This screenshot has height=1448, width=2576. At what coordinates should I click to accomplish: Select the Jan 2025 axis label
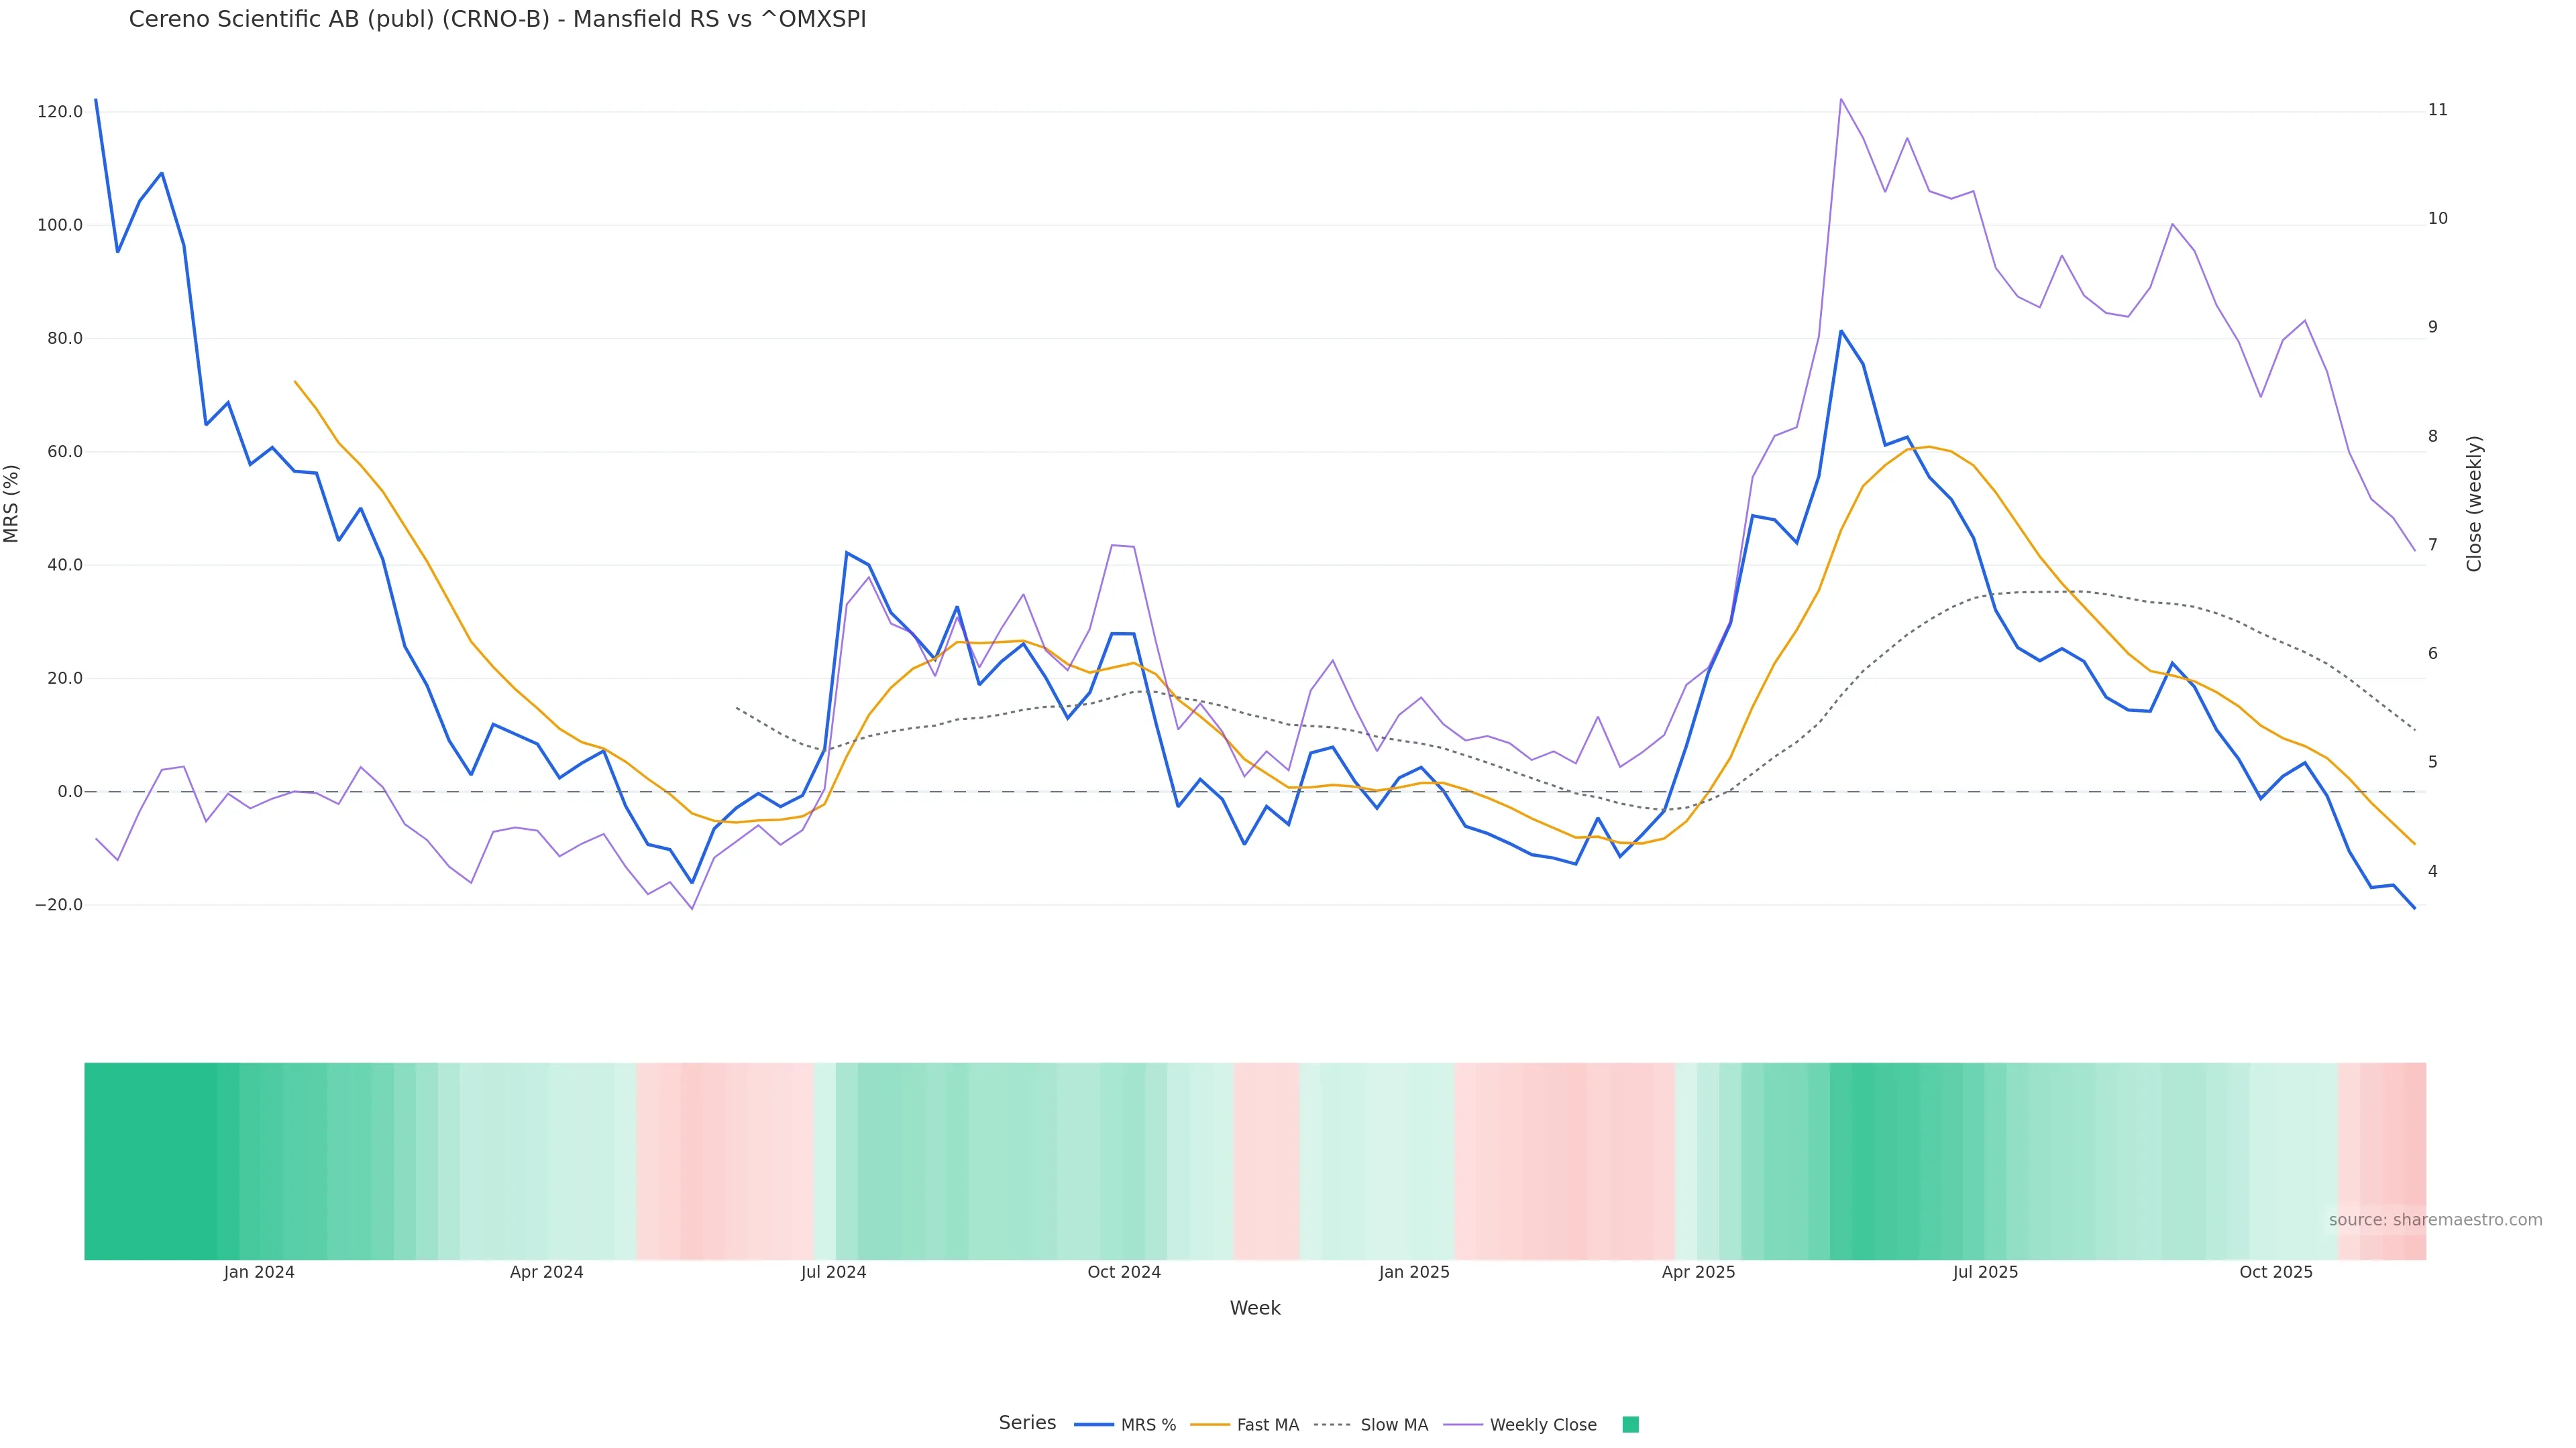[x=1414, y=1272]
